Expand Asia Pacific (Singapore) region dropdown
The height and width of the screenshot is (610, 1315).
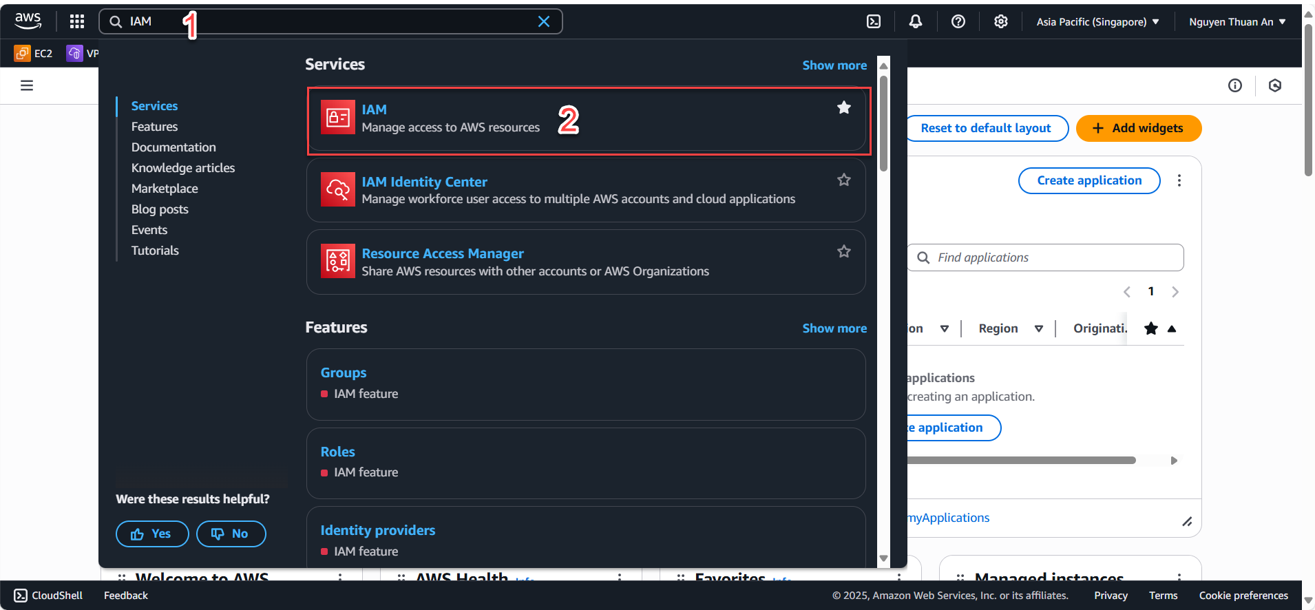pyautogui.click(x=1098, y=21)
